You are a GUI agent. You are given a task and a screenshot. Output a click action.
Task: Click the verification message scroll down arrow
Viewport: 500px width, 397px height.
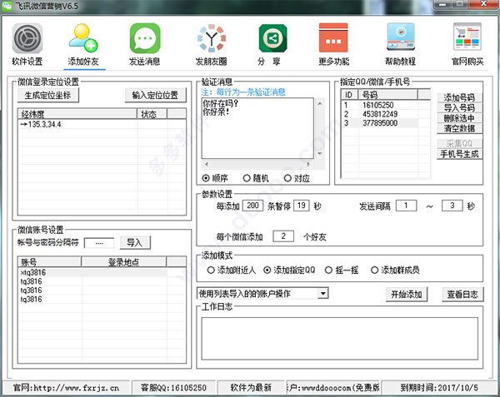click(319, 154)
